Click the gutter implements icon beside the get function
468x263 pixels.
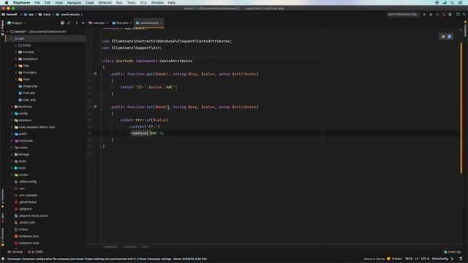tap(95, 74)
